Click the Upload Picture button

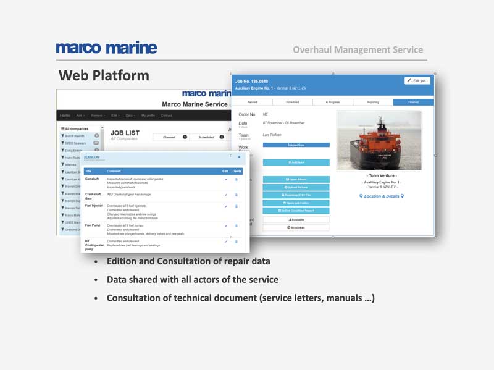pyautogui.click(x=296, y=187)
